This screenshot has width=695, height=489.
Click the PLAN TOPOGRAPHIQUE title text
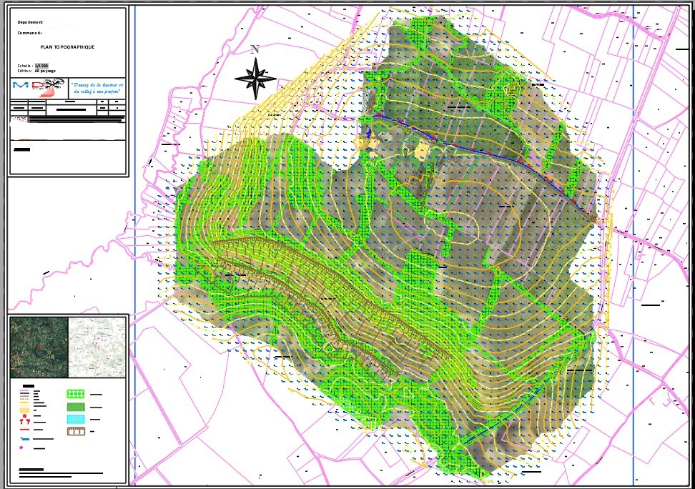pos(68,46)
